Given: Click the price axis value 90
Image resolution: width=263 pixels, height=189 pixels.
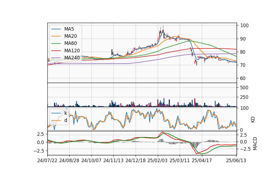Looking at the screenshot, I should coord(243,39).
